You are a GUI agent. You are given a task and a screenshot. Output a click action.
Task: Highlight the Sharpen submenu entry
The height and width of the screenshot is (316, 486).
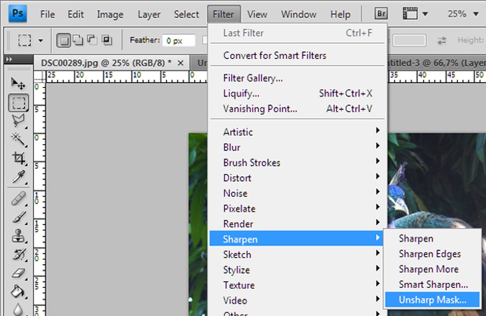(297, 239)
